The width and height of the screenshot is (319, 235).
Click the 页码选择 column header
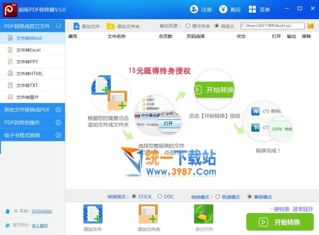196,36
